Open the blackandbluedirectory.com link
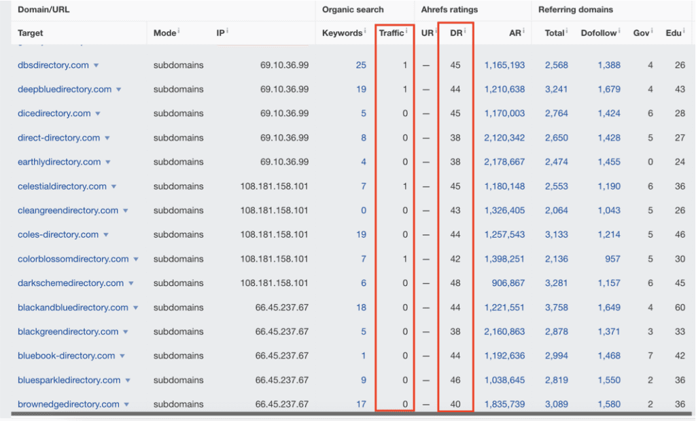The image size is (696, 421). coord(73,308)
